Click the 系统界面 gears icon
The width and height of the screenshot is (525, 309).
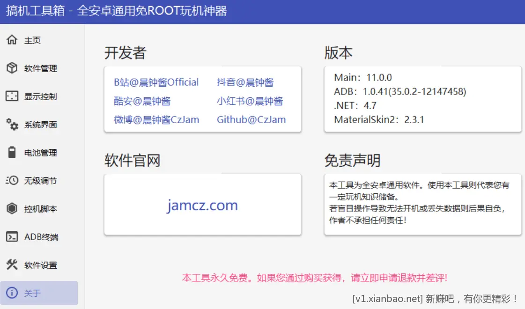(x=12, y=125)
